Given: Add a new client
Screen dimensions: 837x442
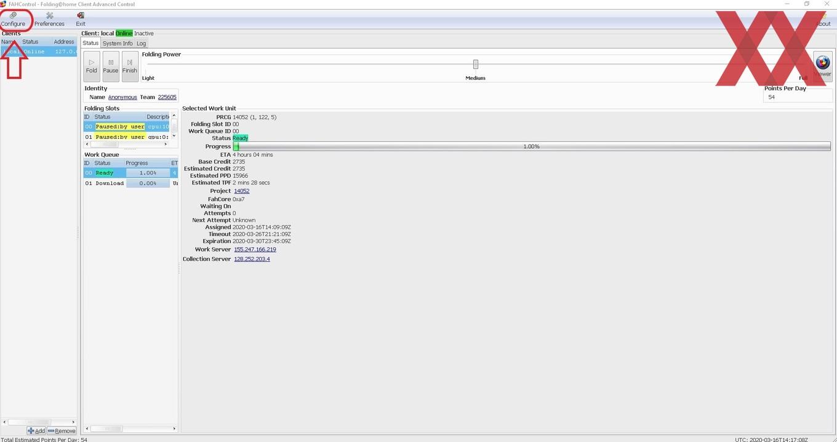Looking at the screenshot, I should (36, 431).
